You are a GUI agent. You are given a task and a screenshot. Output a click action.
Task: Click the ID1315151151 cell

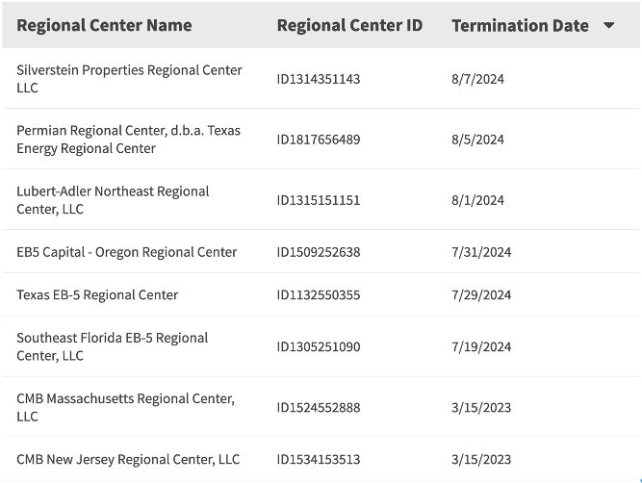point(319,200)
